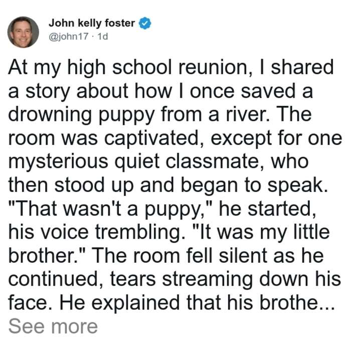Click the phrase 'room was captivated'
Viewport: 351px width, 351px height.
[x=106, y=138]
